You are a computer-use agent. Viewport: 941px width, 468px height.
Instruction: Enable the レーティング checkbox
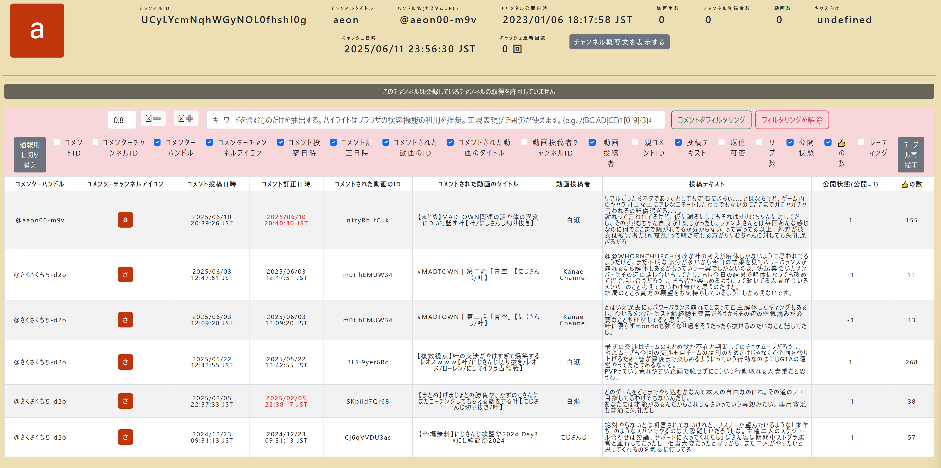[x=861, y=142]
